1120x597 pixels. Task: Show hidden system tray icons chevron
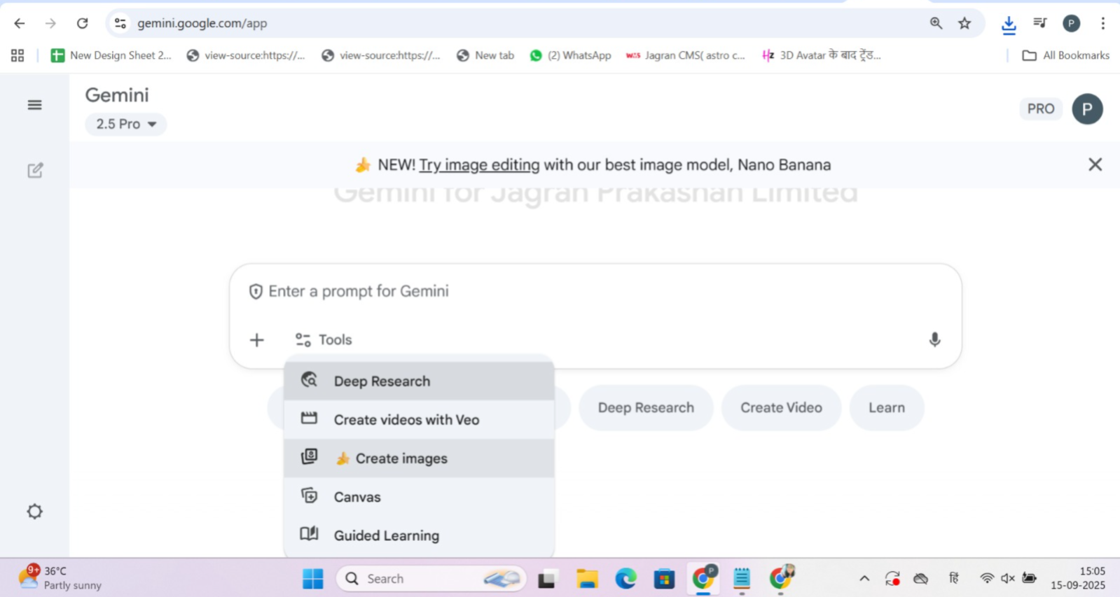click(x=864, y=578)
